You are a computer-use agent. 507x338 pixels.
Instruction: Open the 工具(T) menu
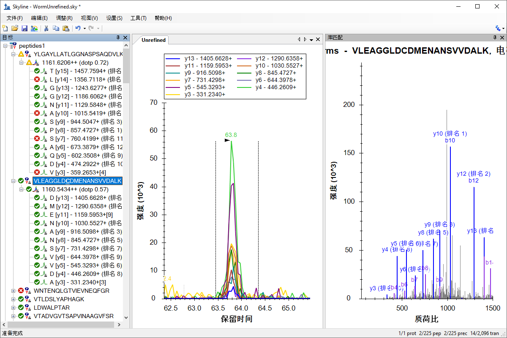coord(139,18)
